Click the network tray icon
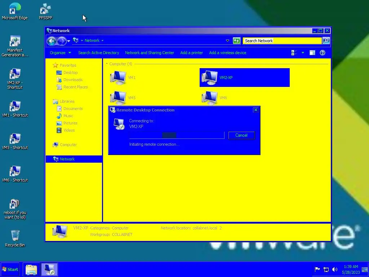369x277 pixels. (x=326, y=269)
